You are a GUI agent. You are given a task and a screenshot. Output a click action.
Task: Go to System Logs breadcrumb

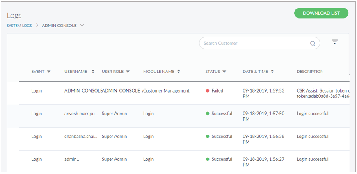tap(19, 26)
